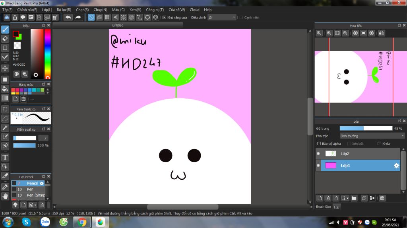This screenshot has height=228, width=407.
Task: Select the Lasso selection tool
Action: 5,119
